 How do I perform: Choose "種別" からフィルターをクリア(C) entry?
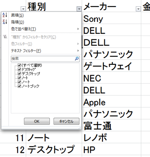(x=45, y=37)
